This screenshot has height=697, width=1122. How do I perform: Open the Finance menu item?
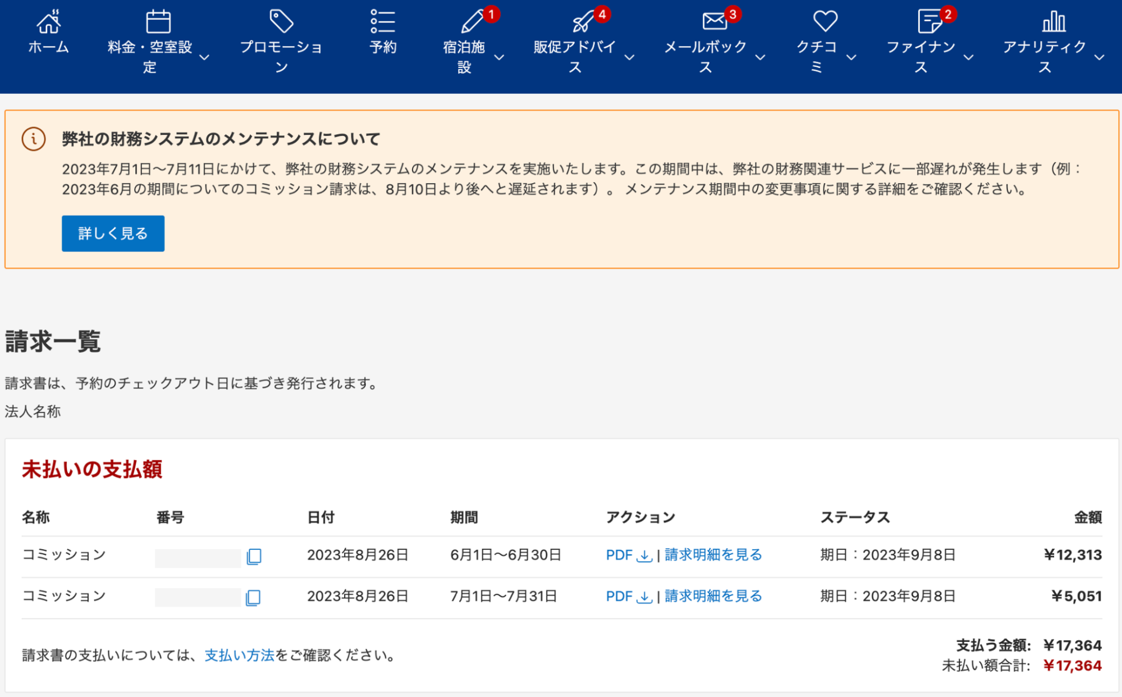(x=921, y=47)
